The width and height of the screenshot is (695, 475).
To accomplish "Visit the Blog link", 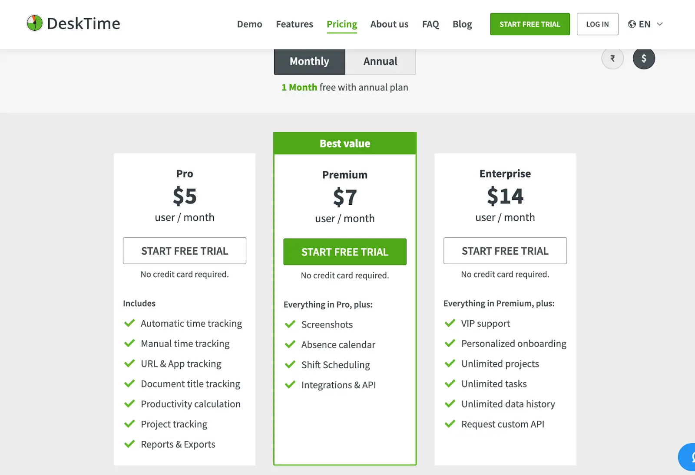I will click(462, 24).
